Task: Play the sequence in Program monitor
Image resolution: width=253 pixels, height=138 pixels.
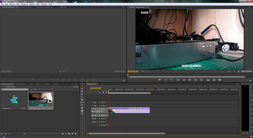Action: tap(190, 80)
